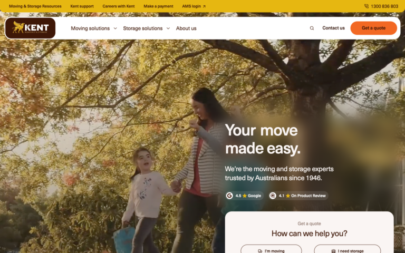Click the truck icon in I'm moving

(260, 251)
